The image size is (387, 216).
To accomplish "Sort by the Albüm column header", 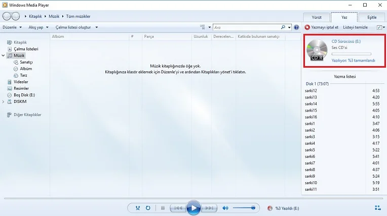I will click(x=58, y=36).
